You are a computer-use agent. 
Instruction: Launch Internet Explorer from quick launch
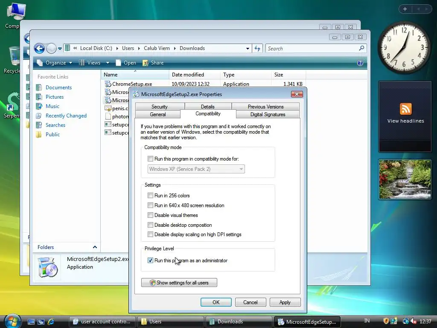51,322
